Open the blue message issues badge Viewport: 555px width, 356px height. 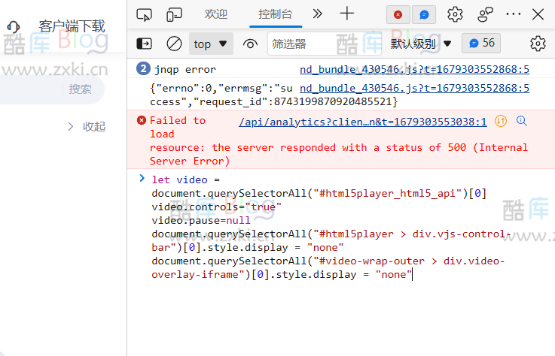click(425, 14)
